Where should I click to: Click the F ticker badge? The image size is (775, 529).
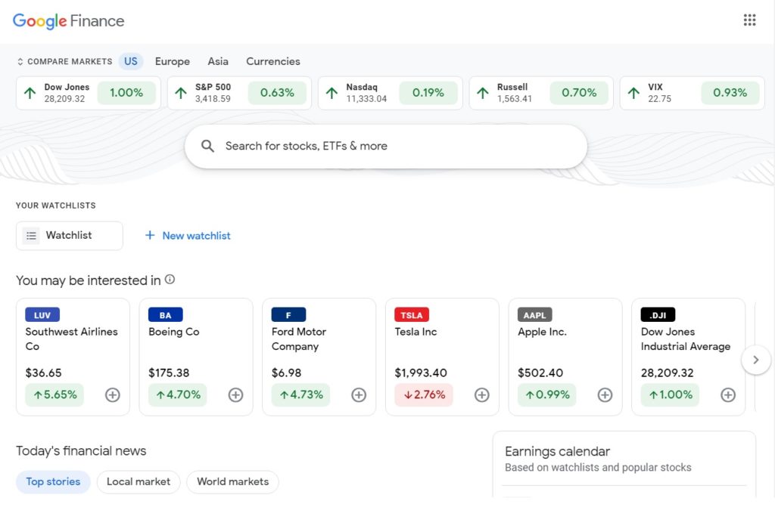pyautogui.click(x=288, y=315)
